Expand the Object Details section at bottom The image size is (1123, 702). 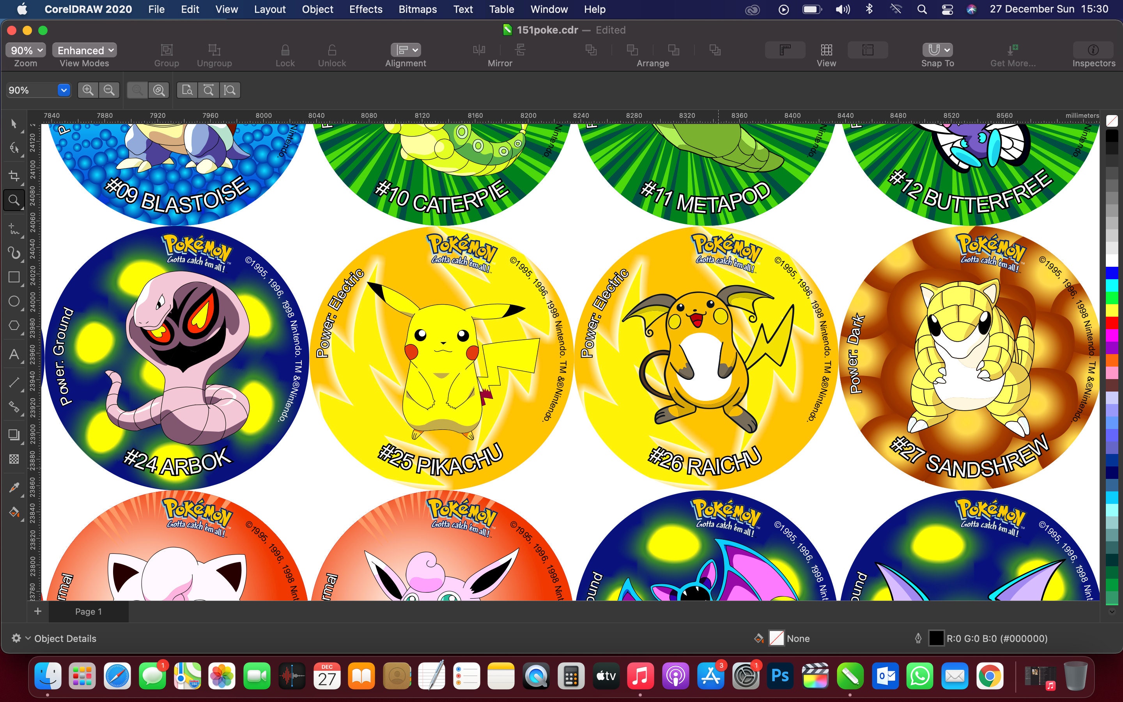coord(27,638)
